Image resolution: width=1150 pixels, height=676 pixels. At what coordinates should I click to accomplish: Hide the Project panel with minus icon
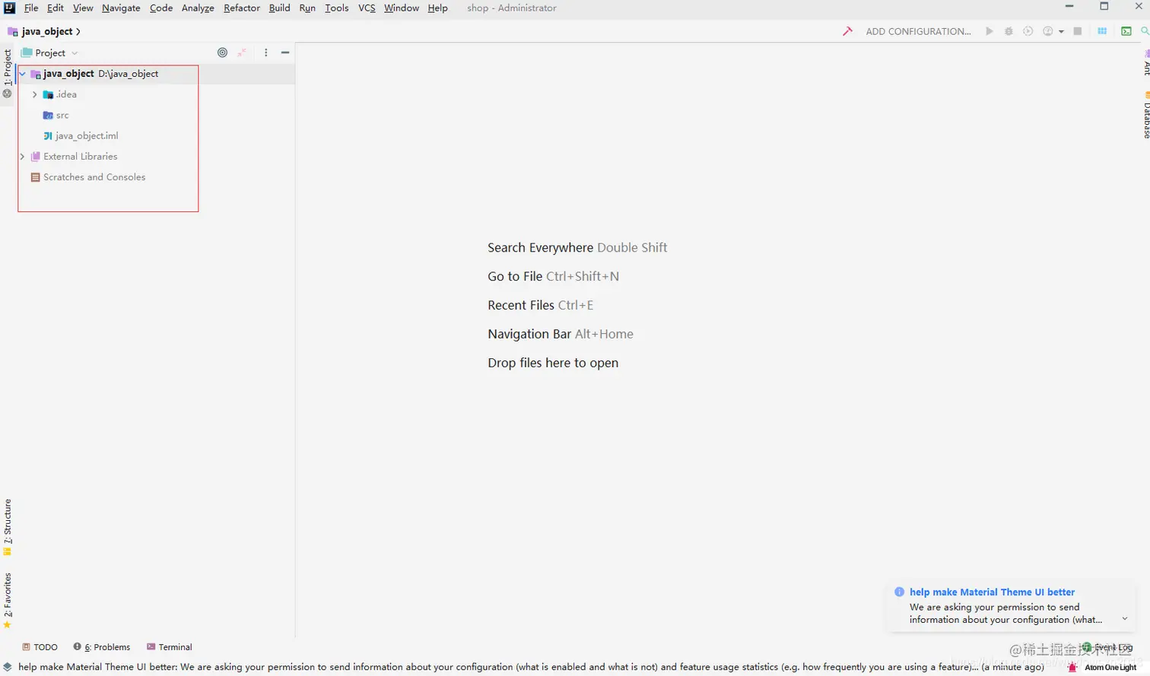(285, 52)
